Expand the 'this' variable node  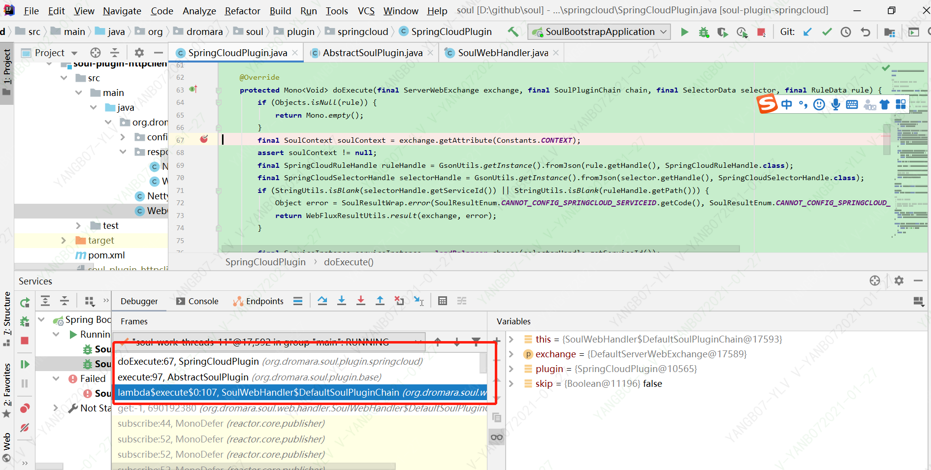tap(511, 339)
